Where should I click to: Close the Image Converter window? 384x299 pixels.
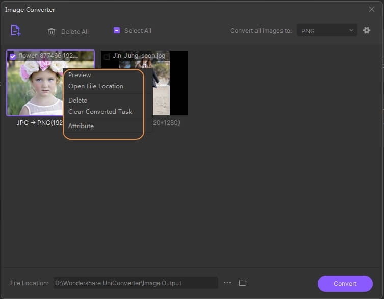(371, 9)
